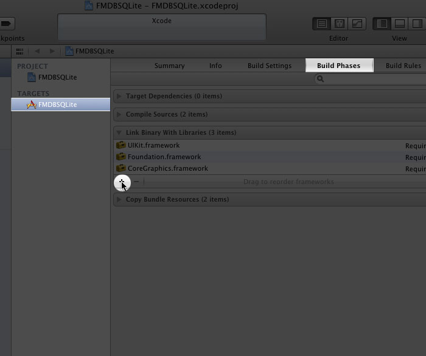Open the related files grid icon
The image size is (426, 356).
19,51
